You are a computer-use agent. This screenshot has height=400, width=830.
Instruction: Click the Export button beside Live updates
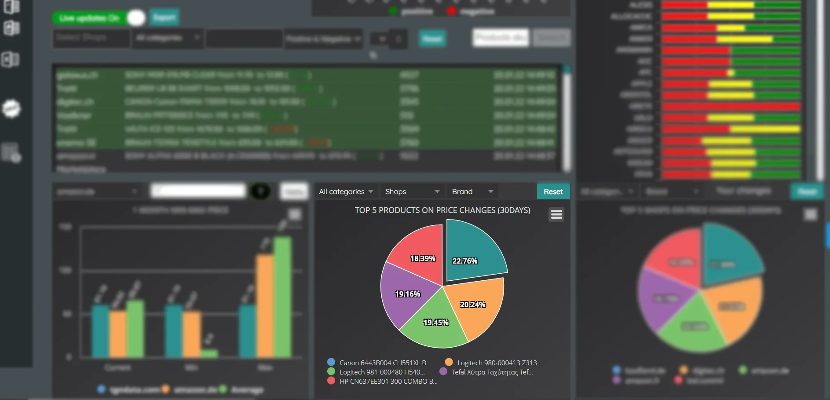click(x=164, y=18)
